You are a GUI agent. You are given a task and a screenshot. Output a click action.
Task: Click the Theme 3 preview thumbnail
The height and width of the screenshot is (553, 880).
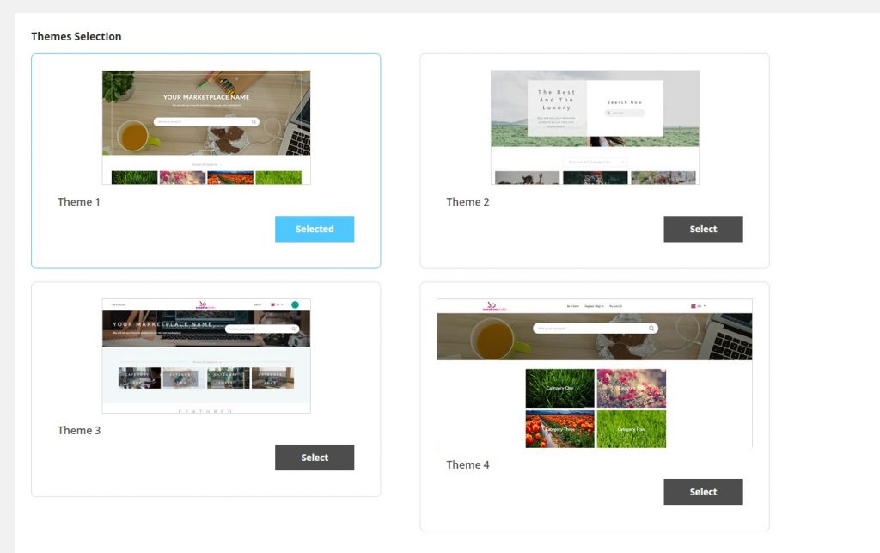pos(206,356)
